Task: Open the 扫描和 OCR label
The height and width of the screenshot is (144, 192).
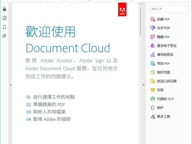Action: (x=165, y=99)
